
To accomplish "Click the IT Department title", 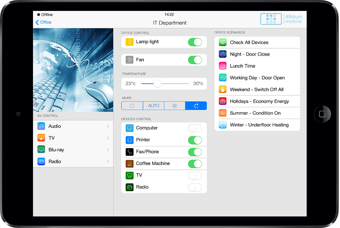I will pos(170,23).
